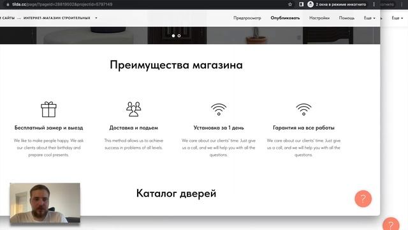
Task: Go to the Сайты breadcrumb link
Action: point(8,18)
